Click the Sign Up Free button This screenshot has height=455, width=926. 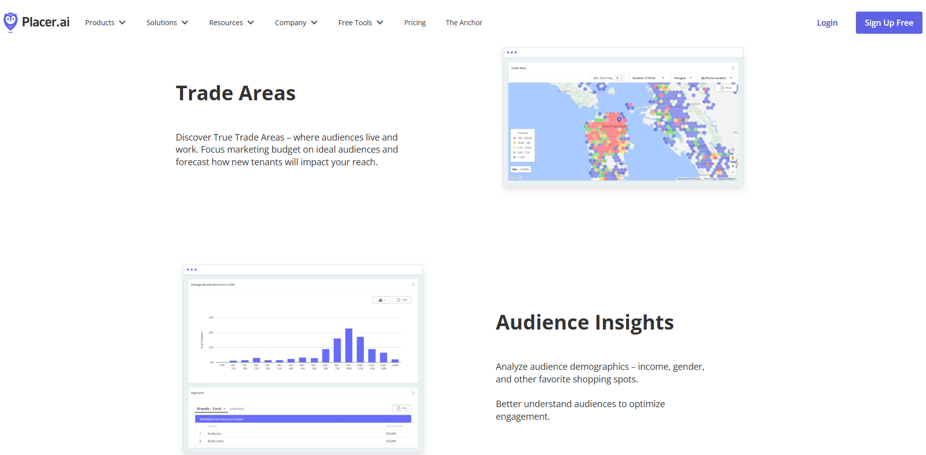[x=889, y=23]
